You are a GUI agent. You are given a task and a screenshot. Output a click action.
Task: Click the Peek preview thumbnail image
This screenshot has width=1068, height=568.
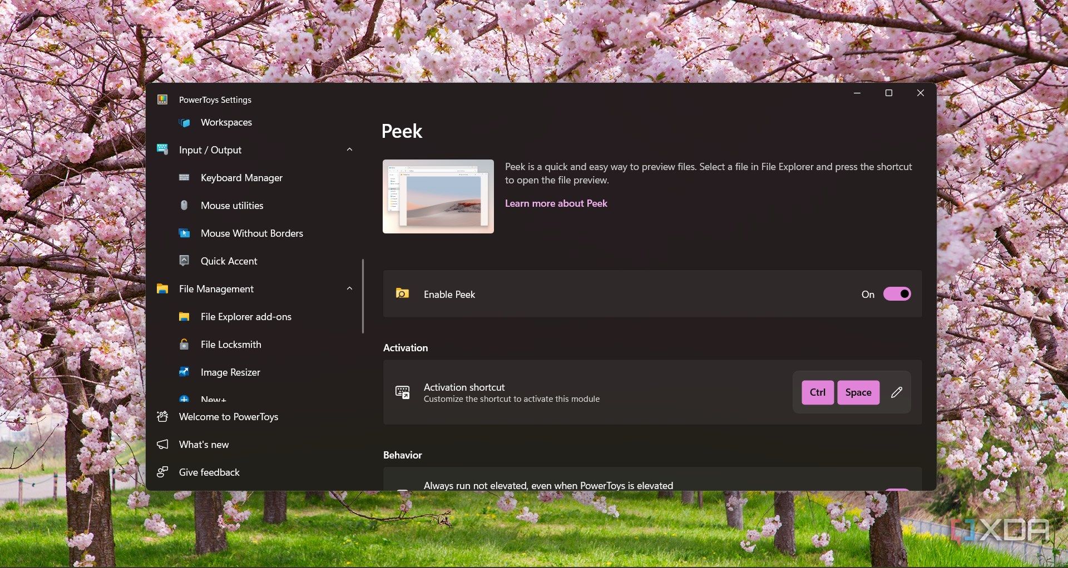438,196
